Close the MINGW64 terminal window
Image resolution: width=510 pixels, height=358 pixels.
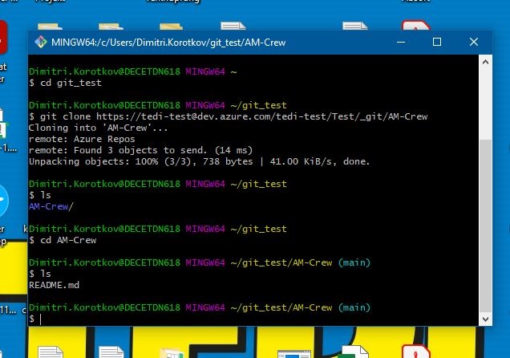474,42
